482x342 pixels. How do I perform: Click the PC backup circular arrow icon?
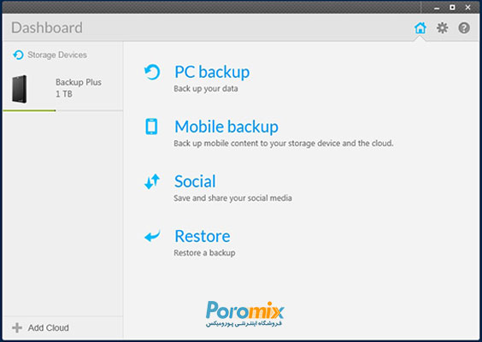[x=152, y=72]
